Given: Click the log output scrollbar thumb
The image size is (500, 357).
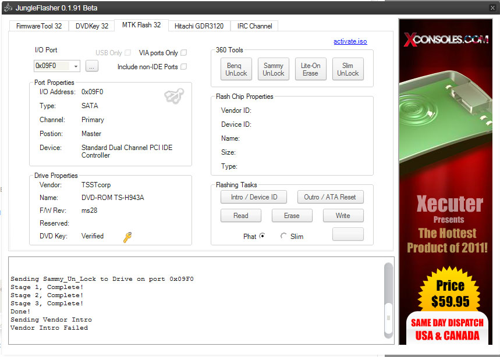Looking at the screenshot, I should [x=388, y=318].
